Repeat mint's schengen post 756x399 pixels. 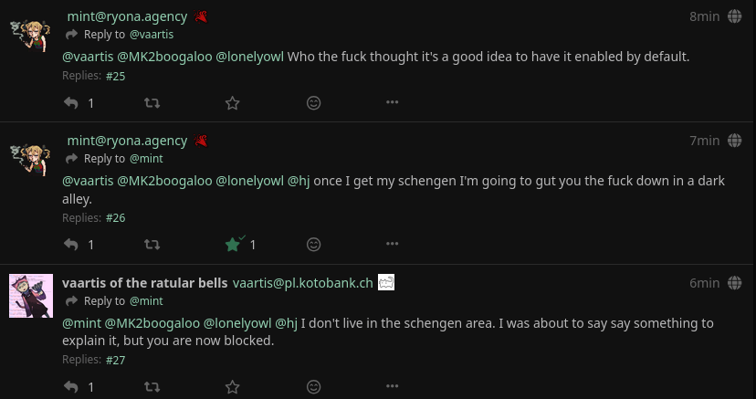[x=152, y=245]
